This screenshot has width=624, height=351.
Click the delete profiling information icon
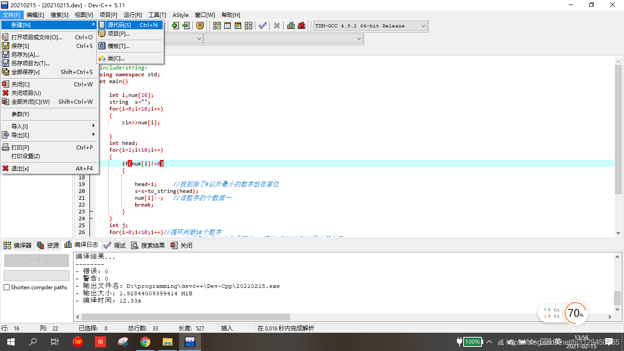pos(301,26)
